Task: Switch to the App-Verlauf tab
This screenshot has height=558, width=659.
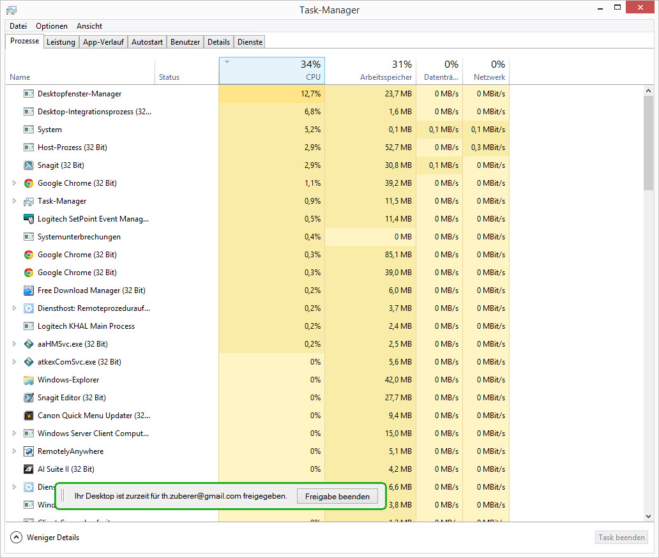Action: tap(103, 42)
